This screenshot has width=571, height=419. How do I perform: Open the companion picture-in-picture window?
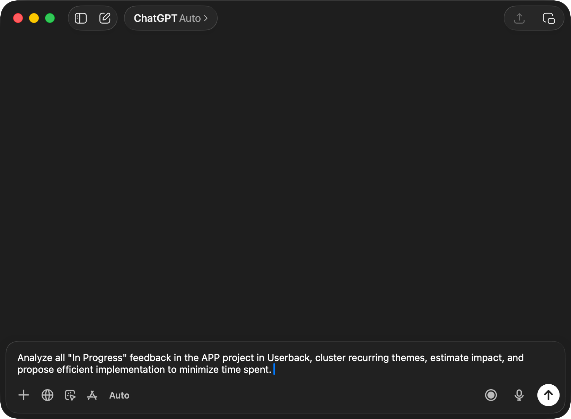[549, 18]
